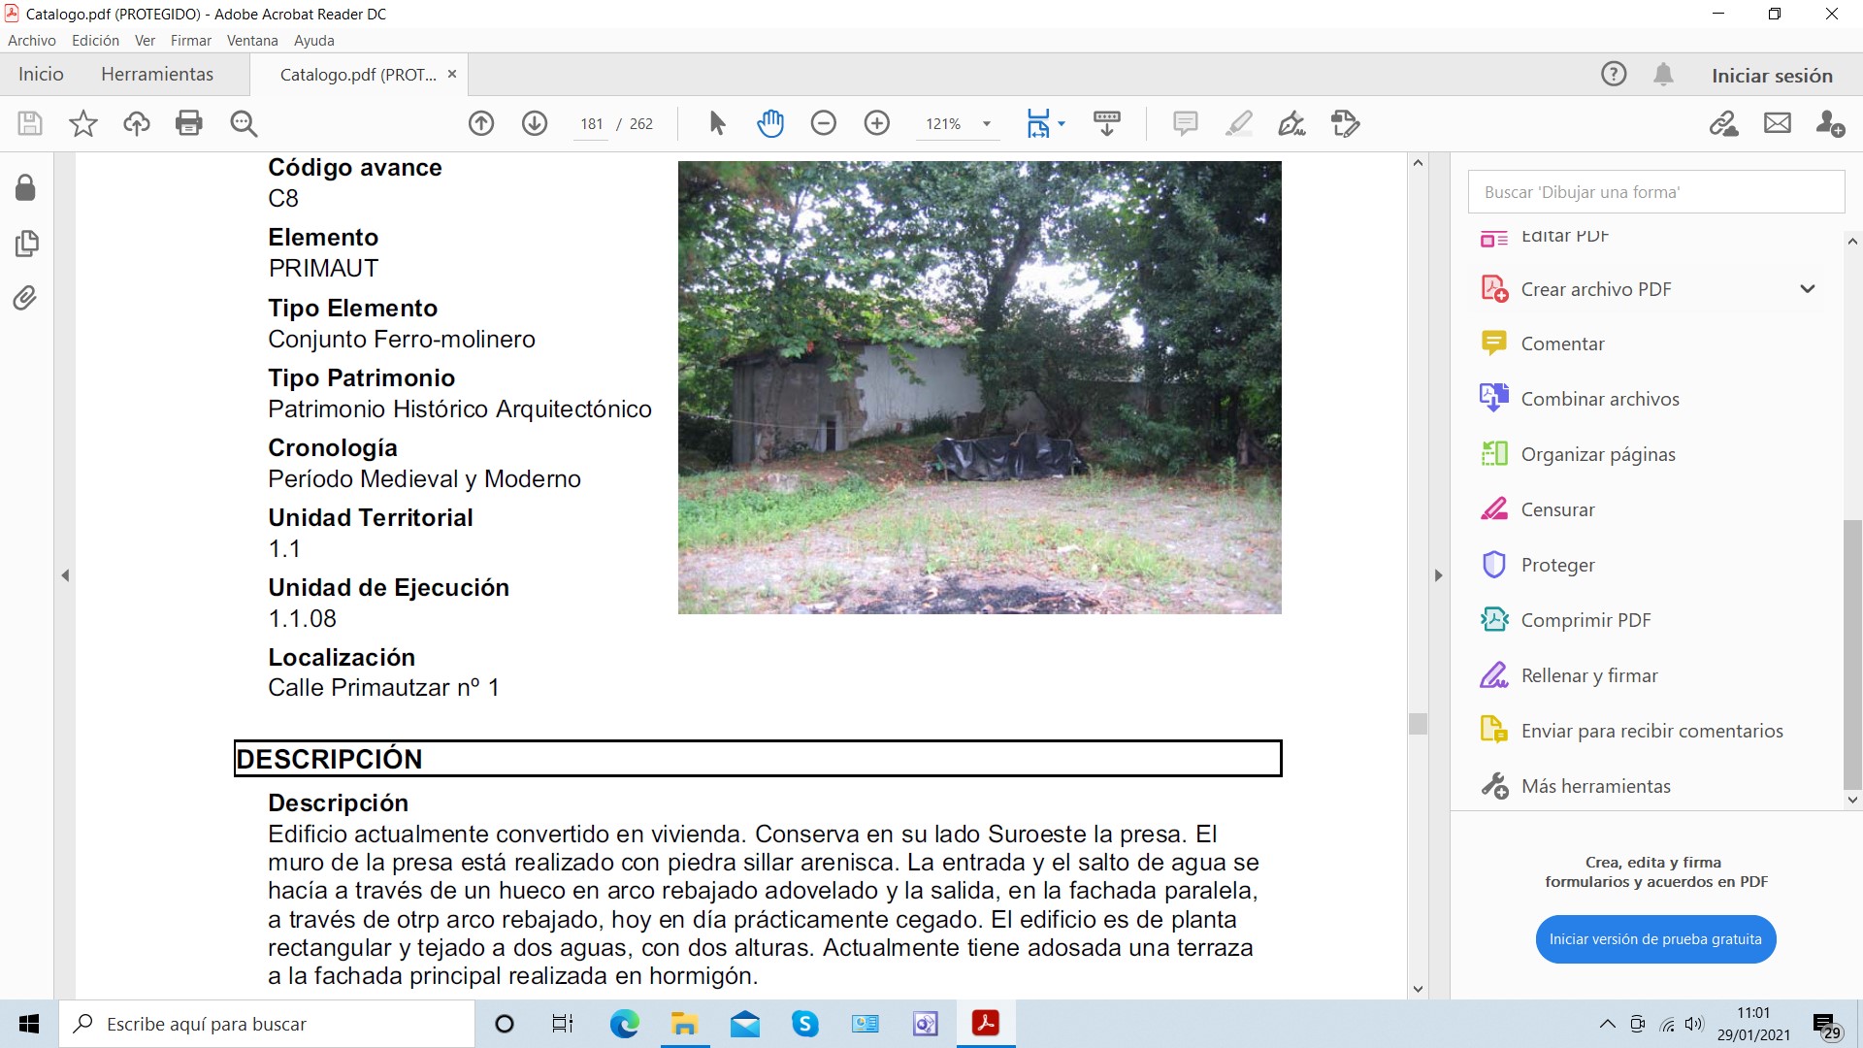This screenshot has height=1048, width=1863.
Task: Choose the selection arrow tool
Action: point(717,123)
